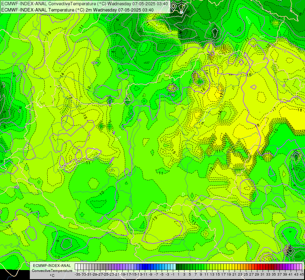Click the -9 value on the legend scale
The height and width of the screenshot is (280, 305).
tap(150, 274)
